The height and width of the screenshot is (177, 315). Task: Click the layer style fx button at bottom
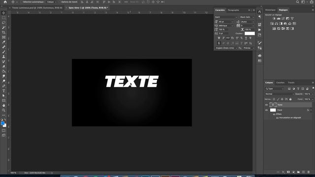[283, 172]
